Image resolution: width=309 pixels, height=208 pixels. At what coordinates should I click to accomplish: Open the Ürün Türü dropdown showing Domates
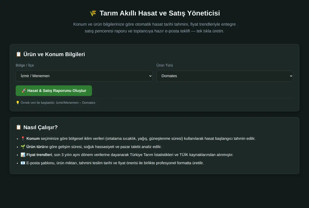tap(225, 76)
